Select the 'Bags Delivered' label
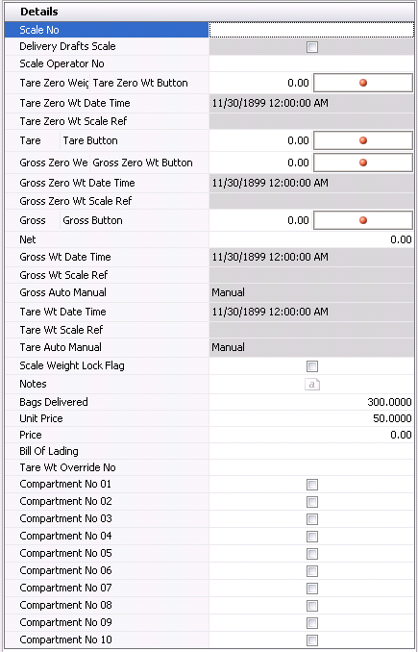The width and height of the screenshot is (418, 652). tap(54, 403)
